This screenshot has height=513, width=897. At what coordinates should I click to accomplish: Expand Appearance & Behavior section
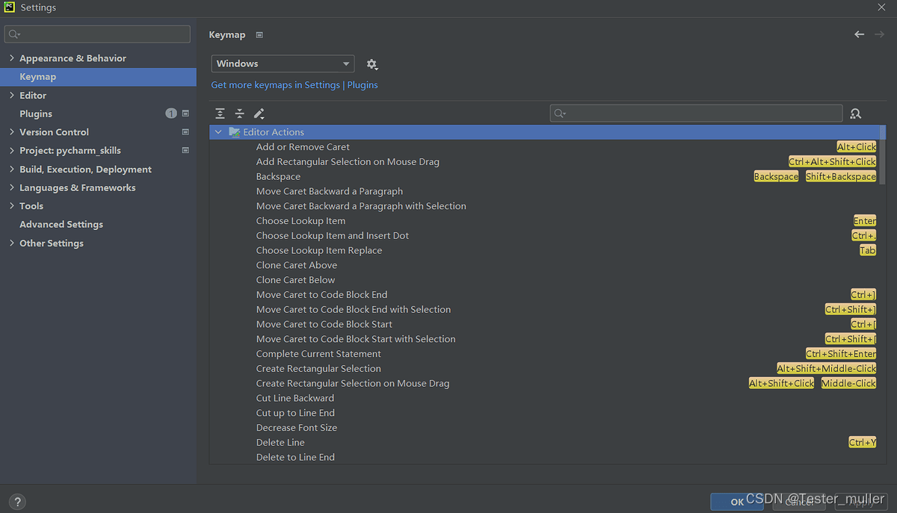11,58
